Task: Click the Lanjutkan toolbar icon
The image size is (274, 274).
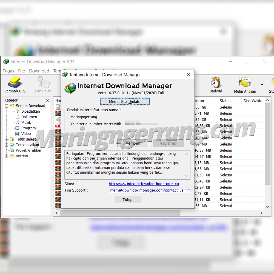Action: 43,82
